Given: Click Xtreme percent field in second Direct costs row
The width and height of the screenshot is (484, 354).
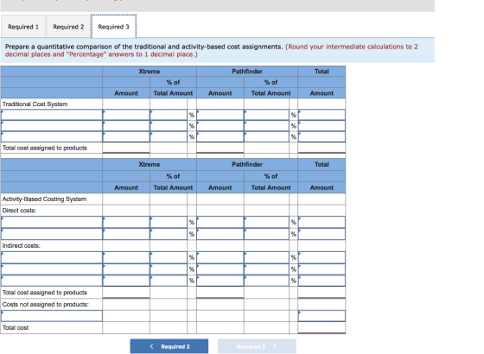Looking at the screenshot, I should (x=169, y=234).
